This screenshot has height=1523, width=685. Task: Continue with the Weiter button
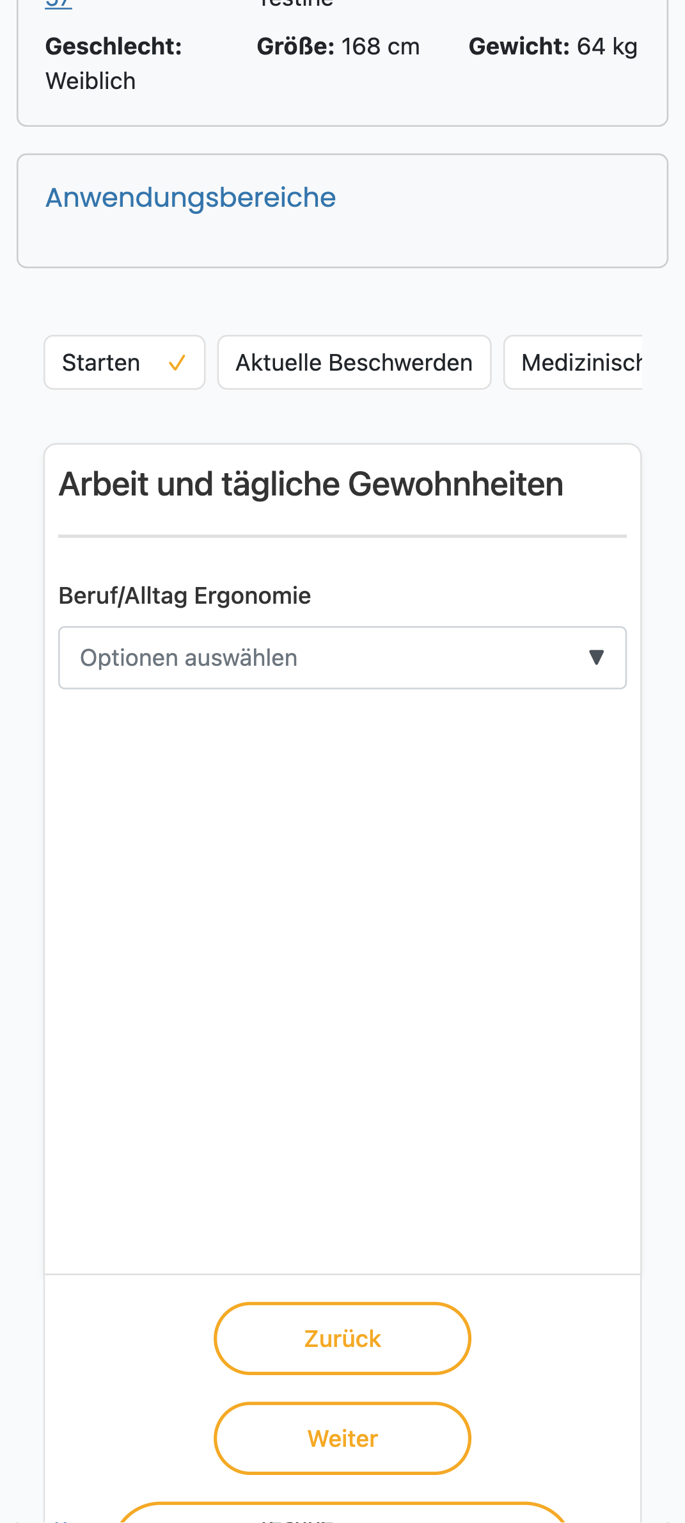[343, 1438]
